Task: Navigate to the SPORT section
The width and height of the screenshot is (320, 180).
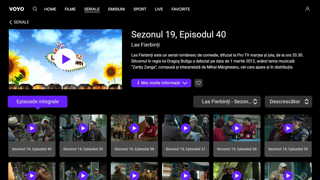Action: tap(140, 9)
